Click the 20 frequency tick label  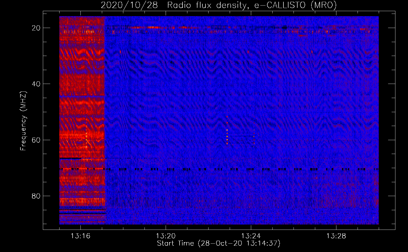pyautogui.click(x=36, y=28)
